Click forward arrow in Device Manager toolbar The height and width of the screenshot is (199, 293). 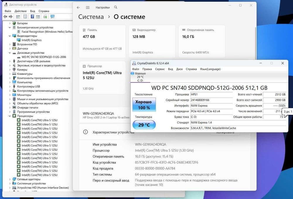click(11, 17)
